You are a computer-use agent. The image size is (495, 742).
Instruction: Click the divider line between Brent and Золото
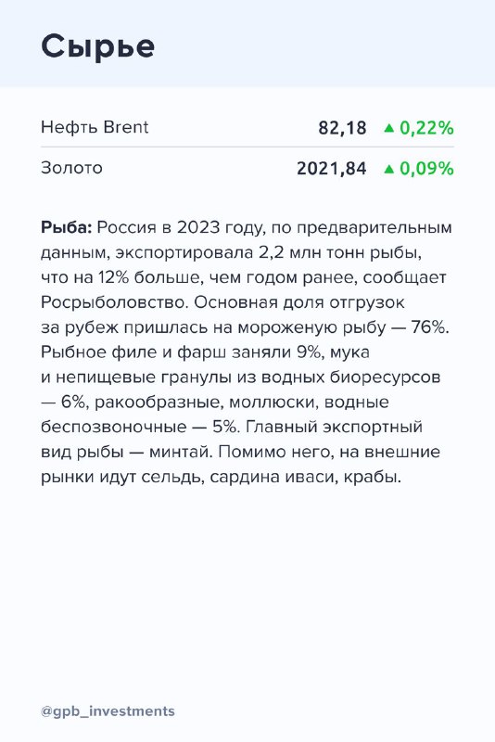point(247,147)
